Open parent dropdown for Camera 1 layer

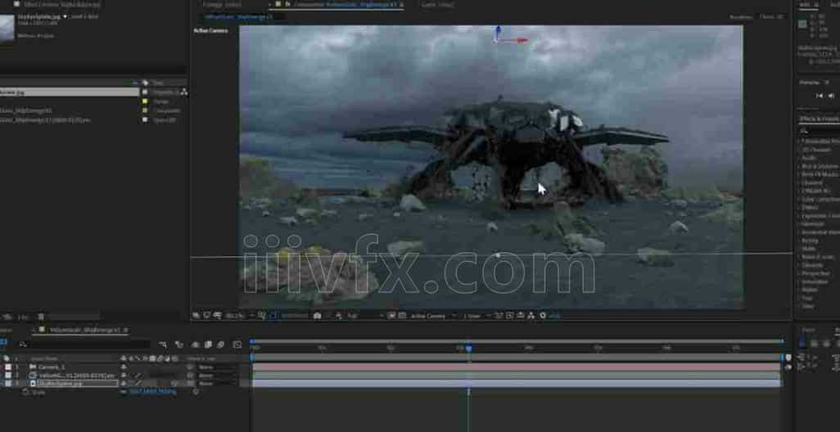216,367
